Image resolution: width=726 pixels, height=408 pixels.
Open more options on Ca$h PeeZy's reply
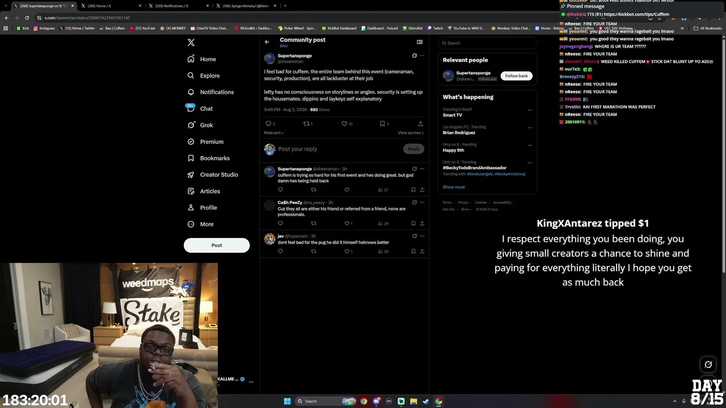point(422,202)
